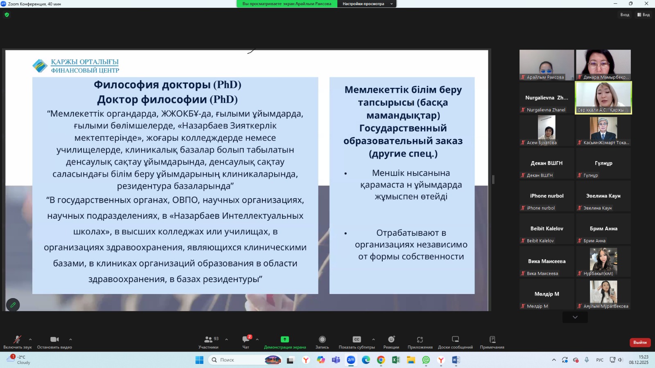Leave the meeting with Выйти button
Image resolution: width=655 pixels, height=368 pixels.
coord(640,342)
